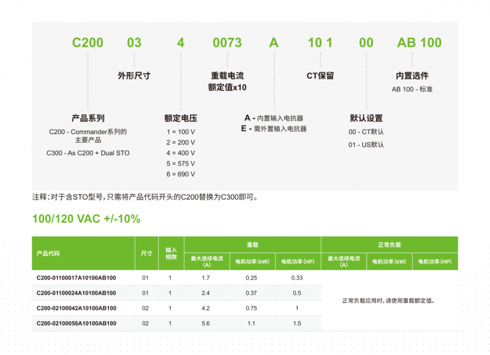
Task: Click the '4.2' current value
Action: pos(206,308)
